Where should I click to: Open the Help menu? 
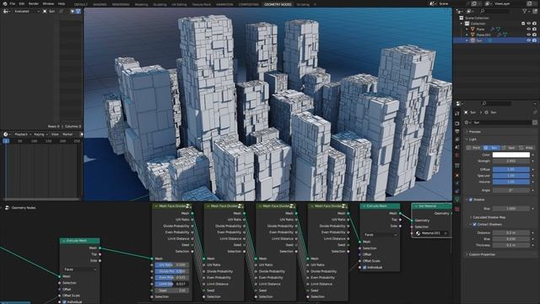pyautogui.click(x=62, y=3)
